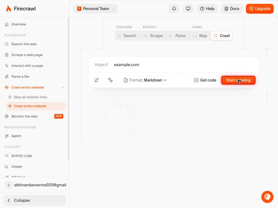Image resolution: width=278 pixels, height=208 pixels.
Task: Focus the example.com URL input
Action: tap(184, 65)
